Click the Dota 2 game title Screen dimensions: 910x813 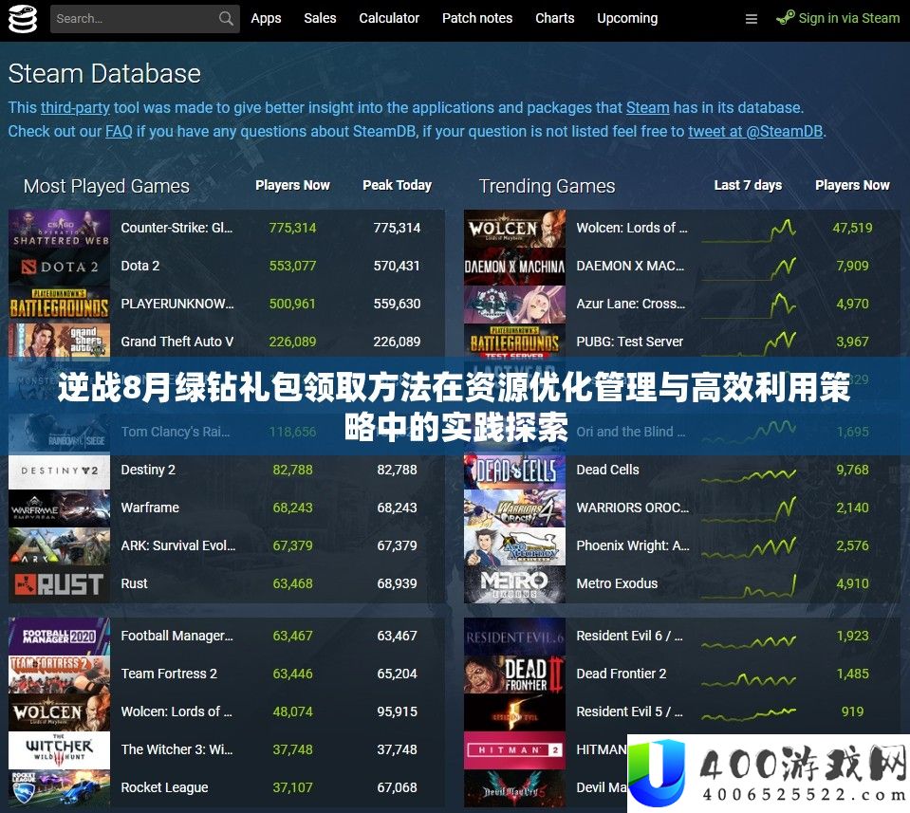[139, 267]
